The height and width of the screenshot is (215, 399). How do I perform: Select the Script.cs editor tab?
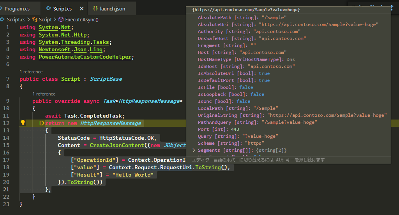(x=62, y=9)
